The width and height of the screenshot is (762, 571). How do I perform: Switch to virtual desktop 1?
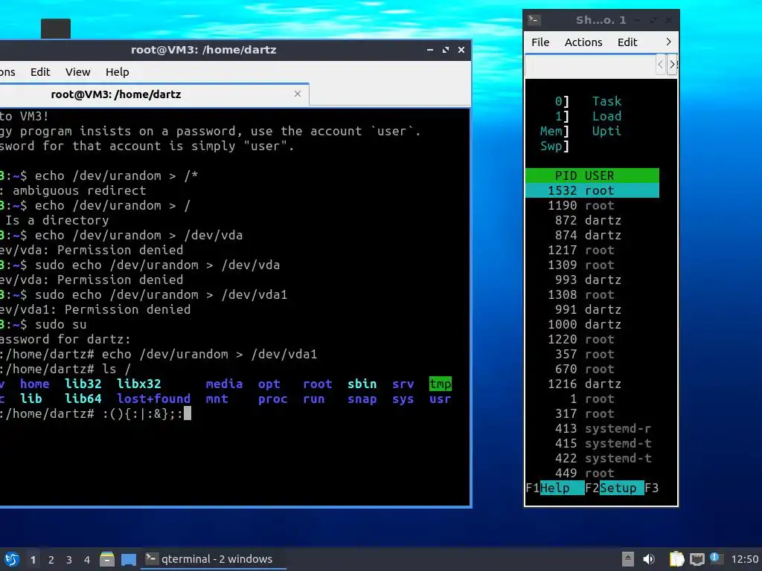click(33, 560)
